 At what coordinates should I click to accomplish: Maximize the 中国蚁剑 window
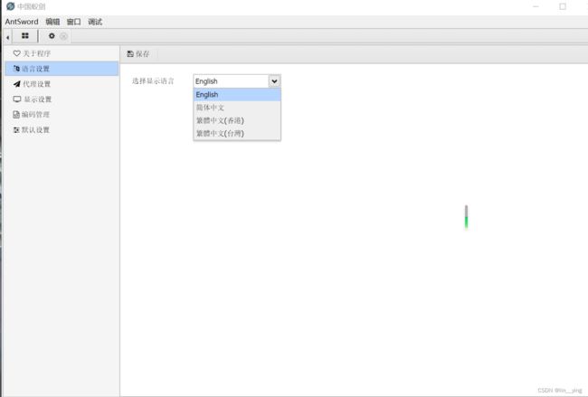click(x=563, y=6)
